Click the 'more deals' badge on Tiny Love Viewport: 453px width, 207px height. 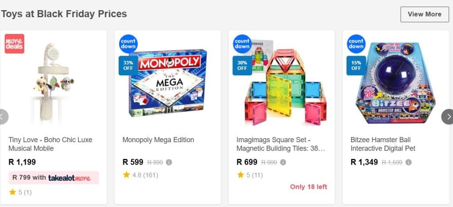coord(15,44)
